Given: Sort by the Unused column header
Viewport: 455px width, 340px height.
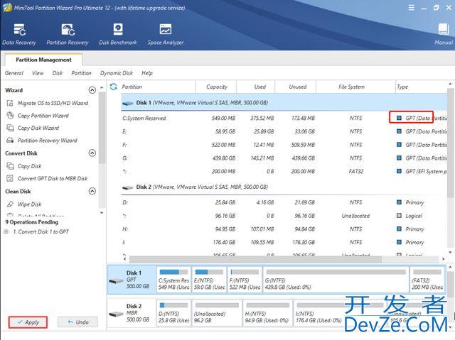Looking at the screenshot, I should pos(296,87).
